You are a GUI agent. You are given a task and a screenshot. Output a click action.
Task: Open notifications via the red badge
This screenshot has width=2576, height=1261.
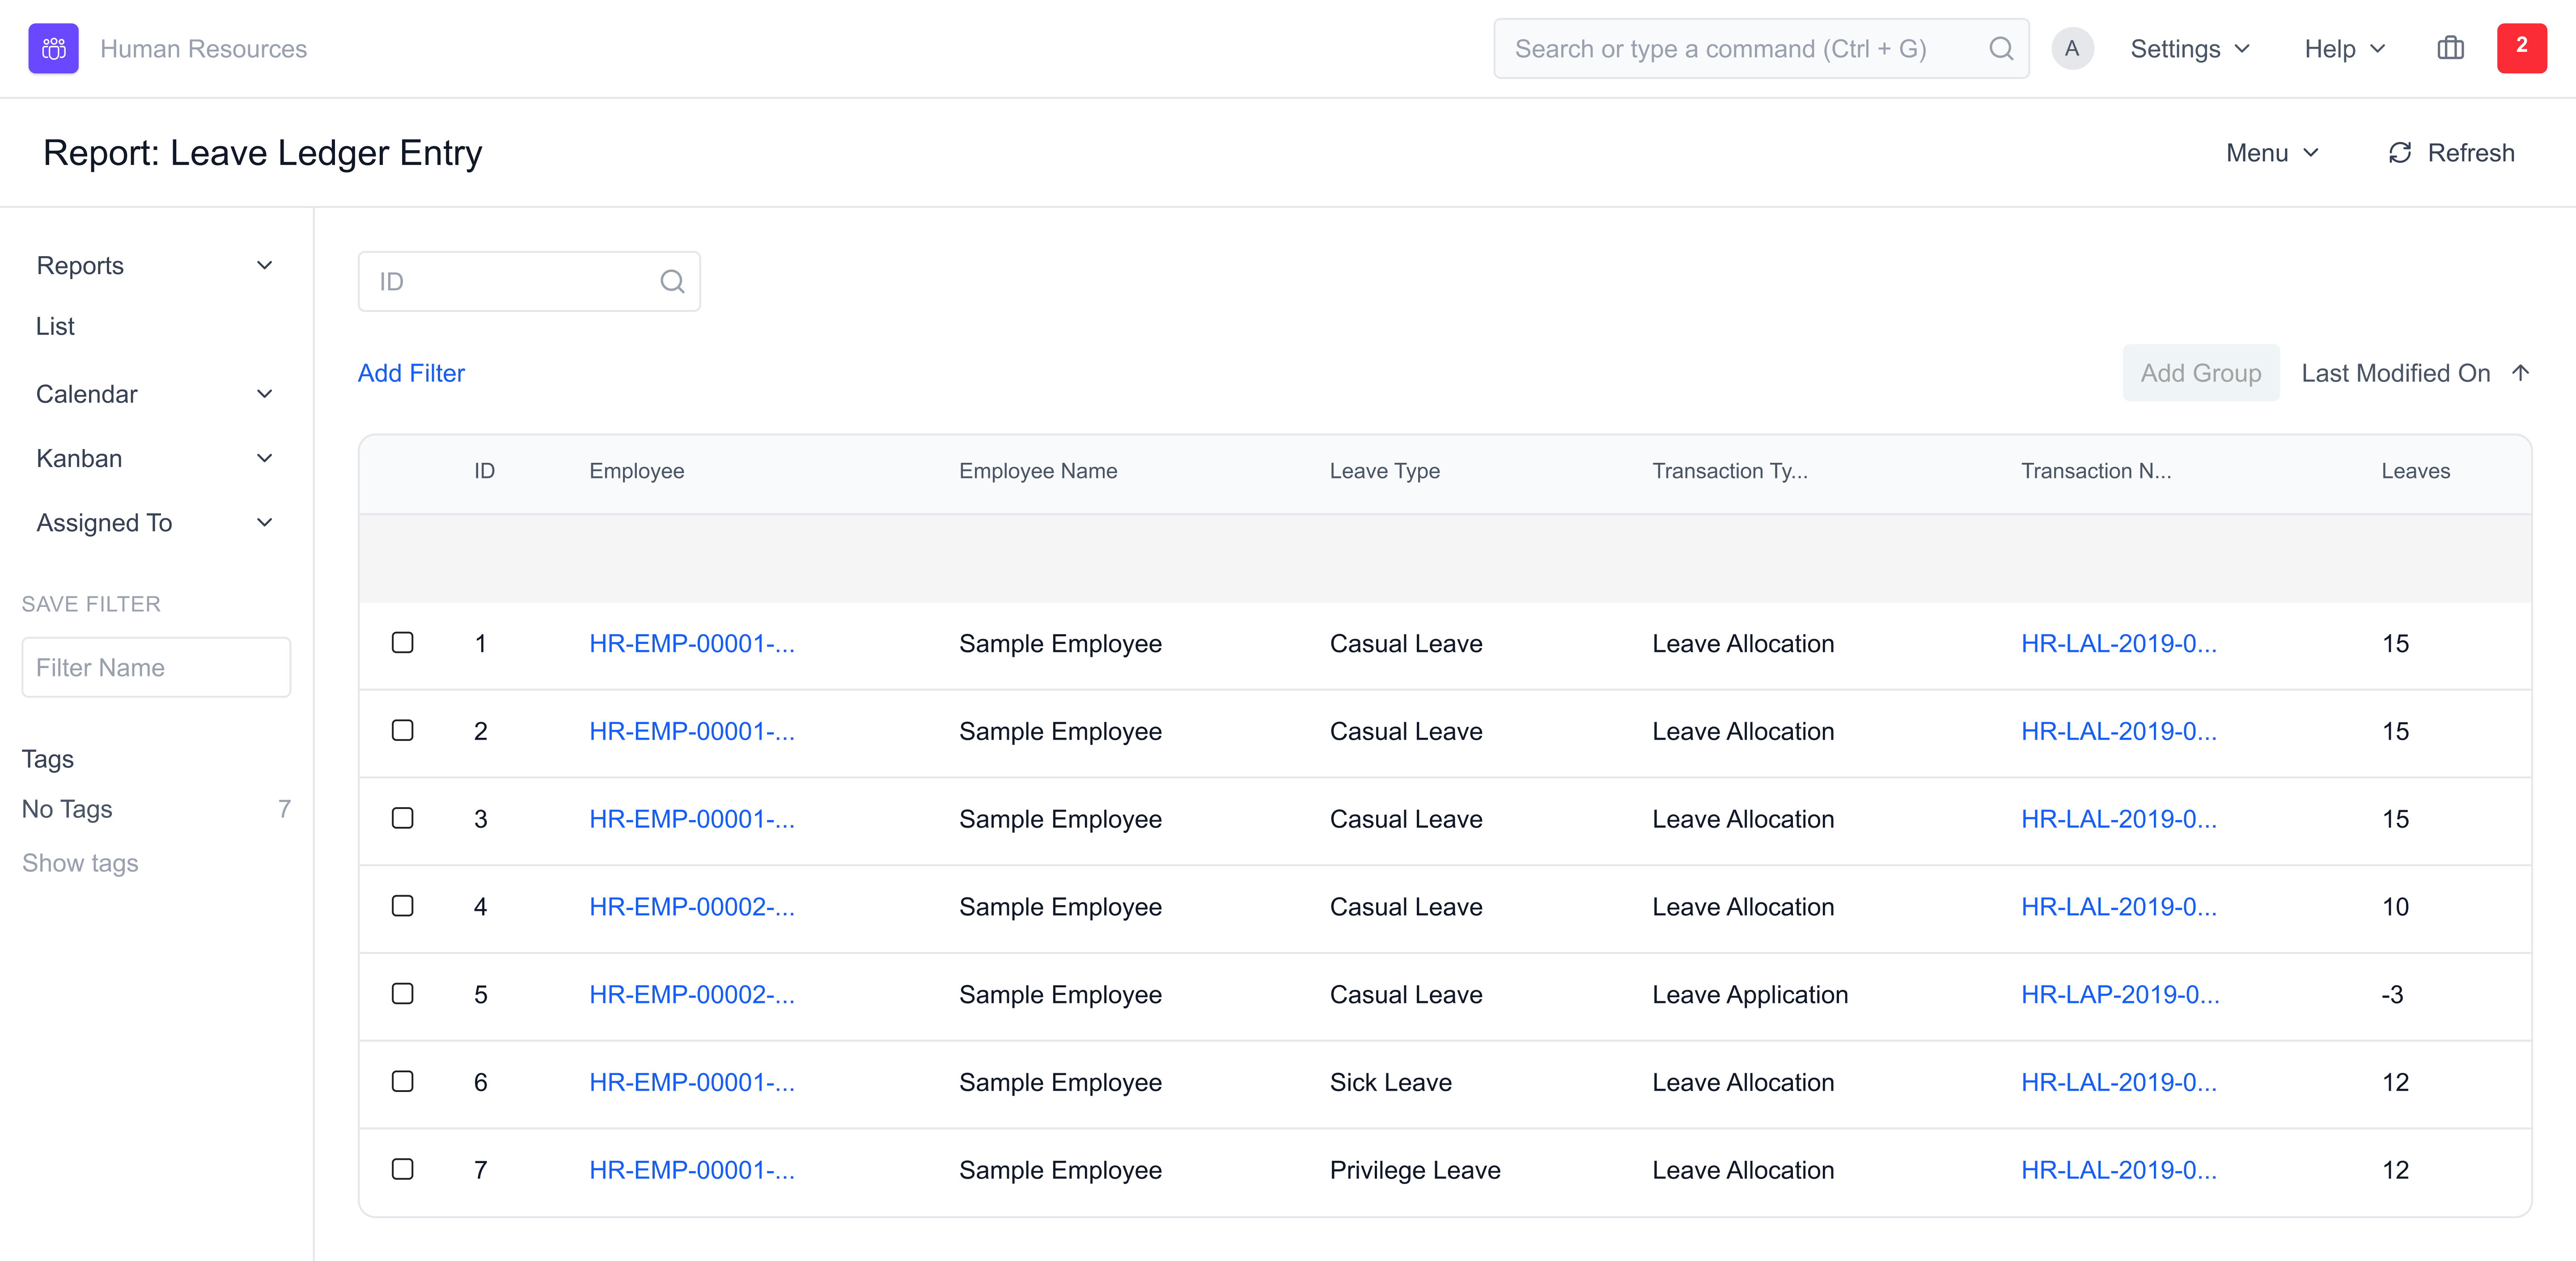pyautogui.click(x=2522, y=48)
